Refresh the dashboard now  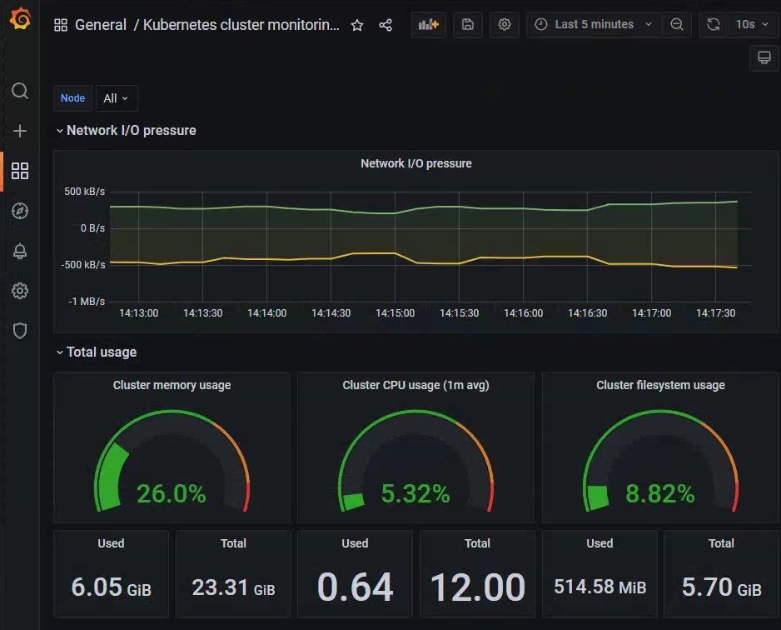point(713,25)
